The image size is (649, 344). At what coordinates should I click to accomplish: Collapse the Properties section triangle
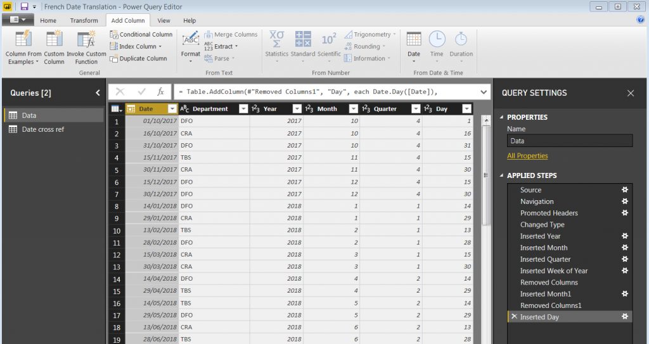click(501, 117)
